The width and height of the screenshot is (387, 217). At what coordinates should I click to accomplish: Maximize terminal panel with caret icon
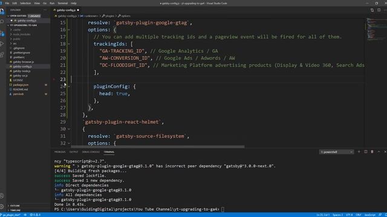pos(379,152)
